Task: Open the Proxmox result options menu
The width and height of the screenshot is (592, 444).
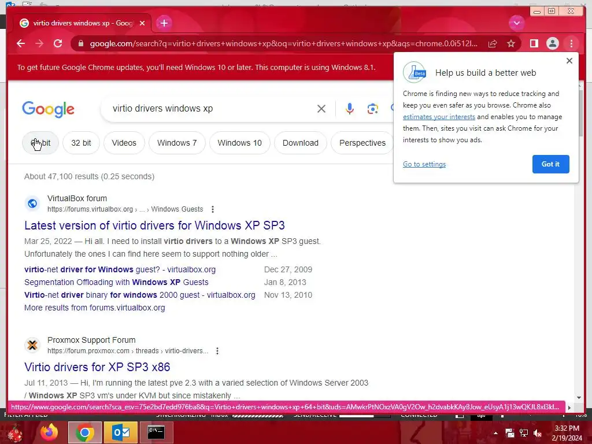Action: point(217,351)
